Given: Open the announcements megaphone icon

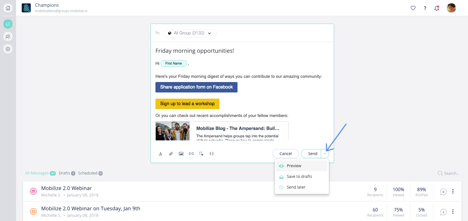Looking at the screenshot, I should (x=8, y=24).
